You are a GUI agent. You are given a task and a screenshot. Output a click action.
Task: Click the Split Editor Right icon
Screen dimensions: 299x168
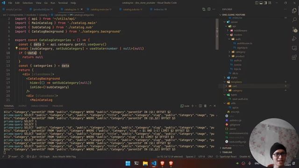tap(209, 9)
